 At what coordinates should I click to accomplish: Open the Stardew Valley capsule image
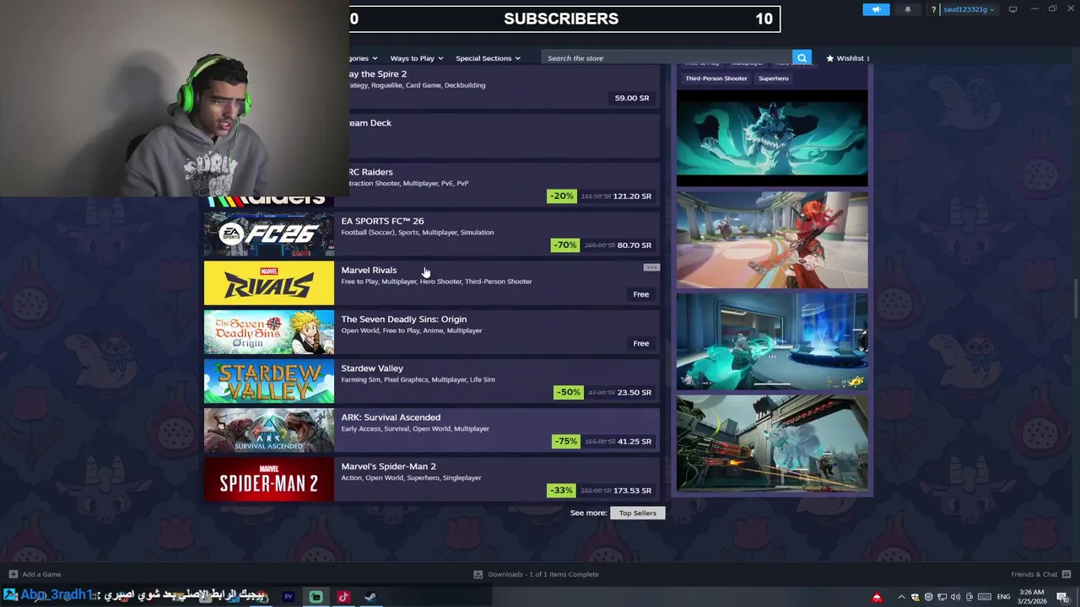tap(269, 381)
